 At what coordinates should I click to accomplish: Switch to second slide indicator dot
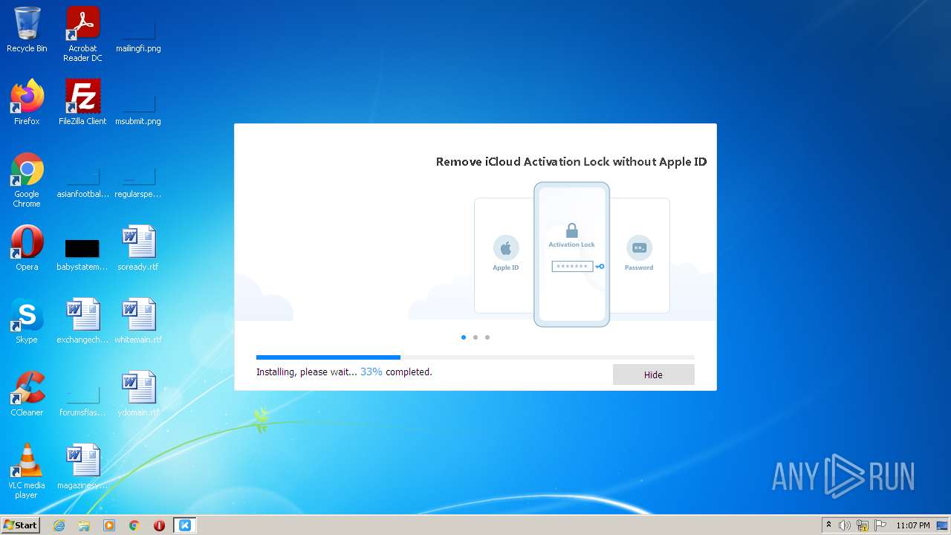[x=475, y=337]
